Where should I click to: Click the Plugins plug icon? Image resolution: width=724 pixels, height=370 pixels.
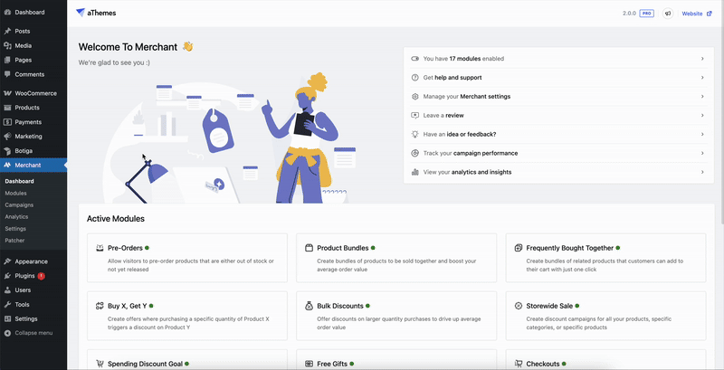coord(7,276)
